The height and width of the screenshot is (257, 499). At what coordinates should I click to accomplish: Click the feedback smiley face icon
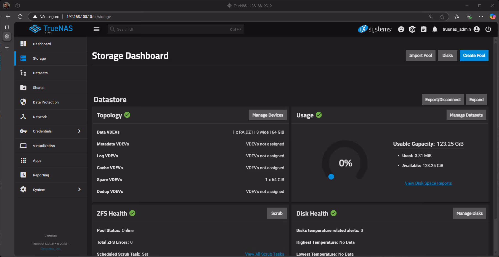401,29
